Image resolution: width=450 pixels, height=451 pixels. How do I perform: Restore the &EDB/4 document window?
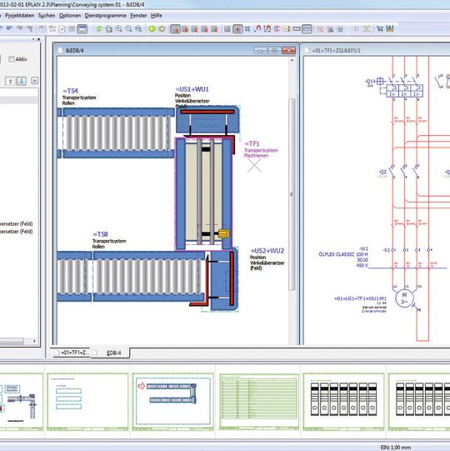pyautogui.click(x=275, y=51)
